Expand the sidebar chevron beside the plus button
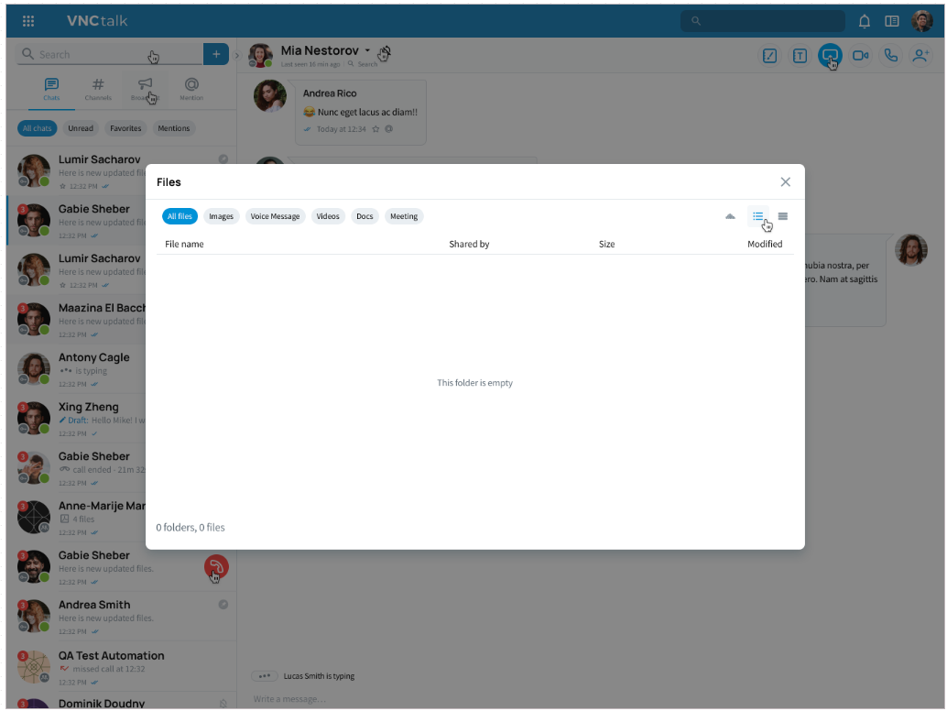This screenshot has width=947, height=711. click(236, 56)
